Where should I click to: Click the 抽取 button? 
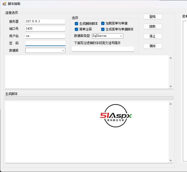153,26
